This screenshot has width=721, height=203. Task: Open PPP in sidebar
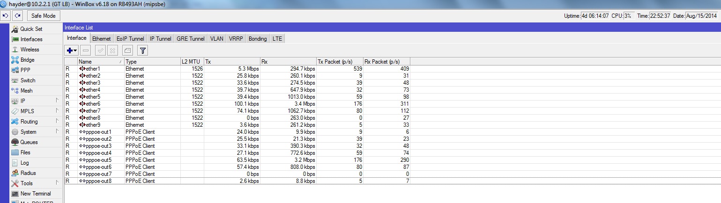coord(37,70)
